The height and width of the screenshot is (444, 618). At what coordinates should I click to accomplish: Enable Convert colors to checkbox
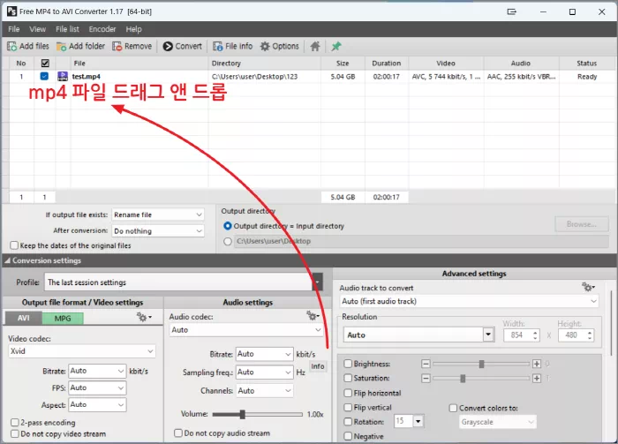click(x=453, y=408)
